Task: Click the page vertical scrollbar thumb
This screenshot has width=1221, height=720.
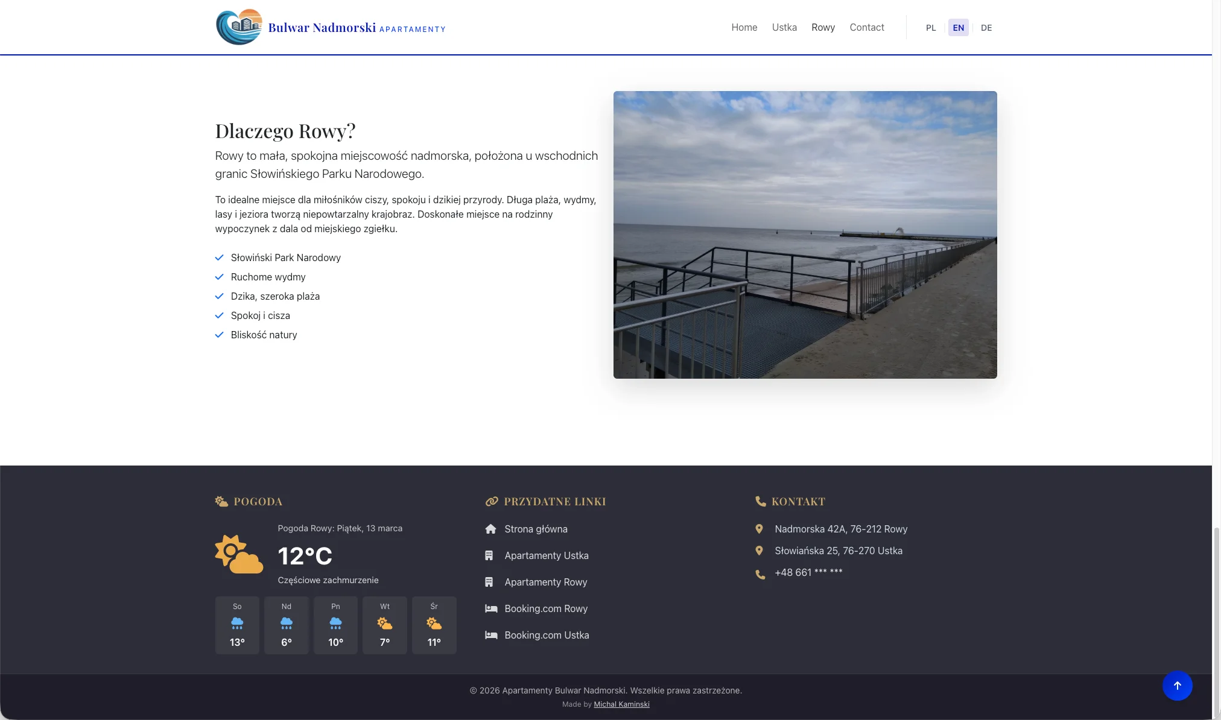Action: 1216,621
